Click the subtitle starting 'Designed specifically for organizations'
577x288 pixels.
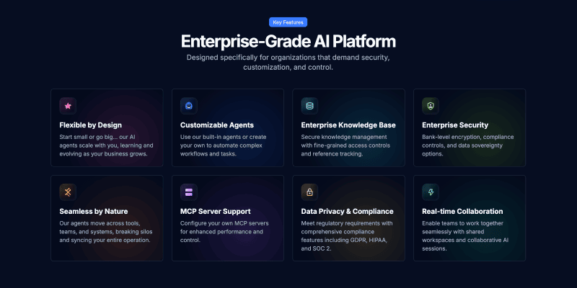(x=288, y=63)
